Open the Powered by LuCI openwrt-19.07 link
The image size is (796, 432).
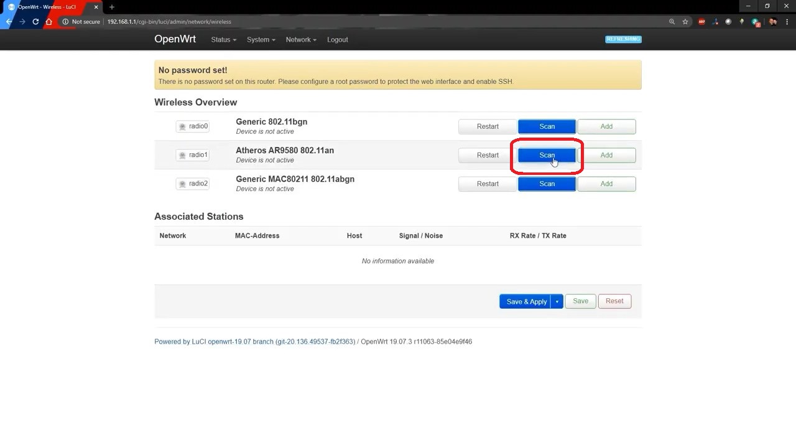[254, 342]
